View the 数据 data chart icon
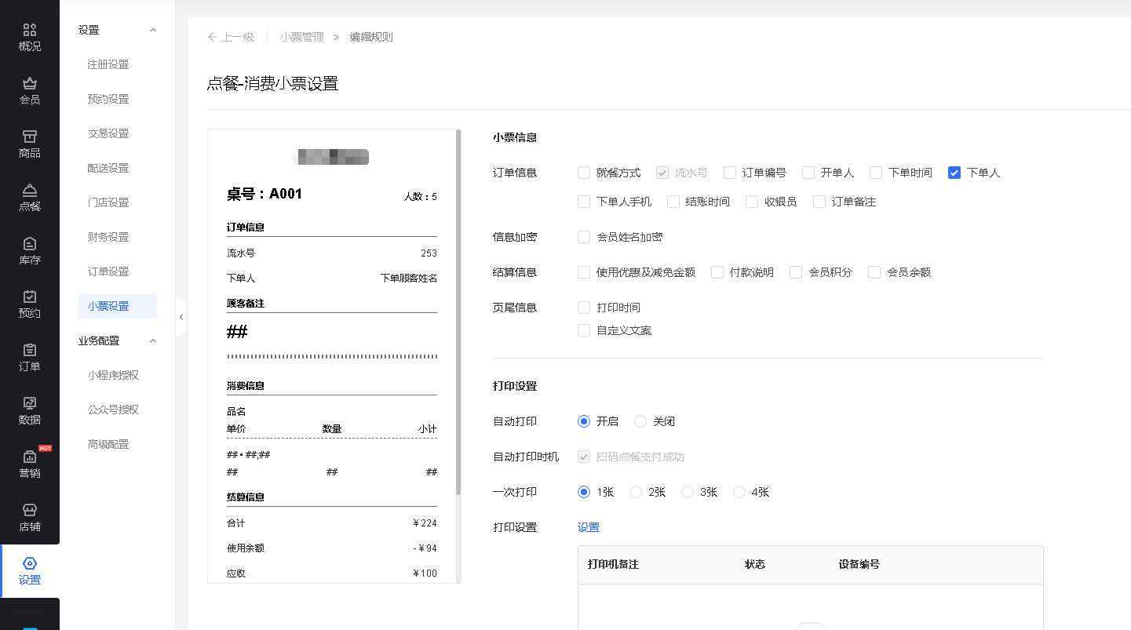The image size is (1131, 630). coord(30,403)
